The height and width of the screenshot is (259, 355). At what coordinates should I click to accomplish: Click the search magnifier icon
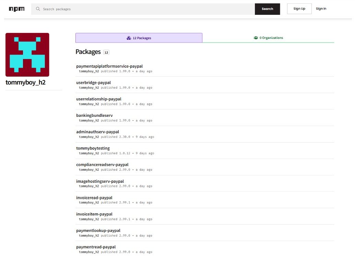click(38, 9)
